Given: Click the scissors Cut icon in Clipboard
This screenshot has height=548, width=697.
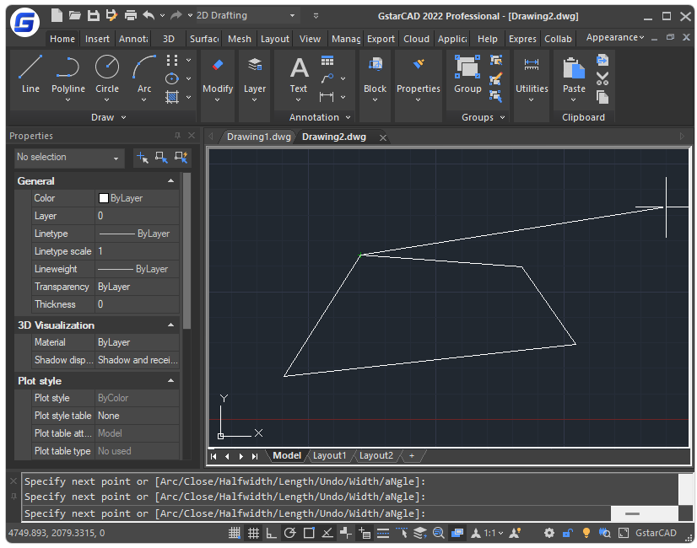Looking at the screenshot, I should [x=602, y=78].
